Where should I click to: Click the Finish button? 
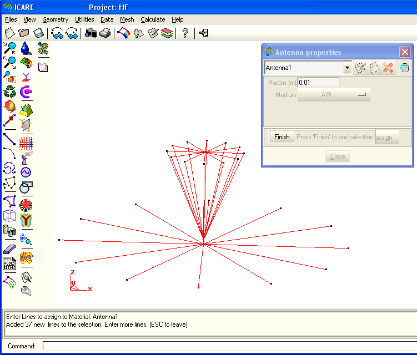(282, 137)
